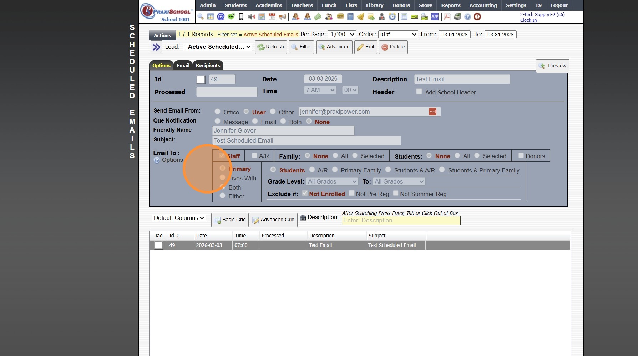Switch to the Recipients tab
This screenshot has width=638, height=356.
208,66
